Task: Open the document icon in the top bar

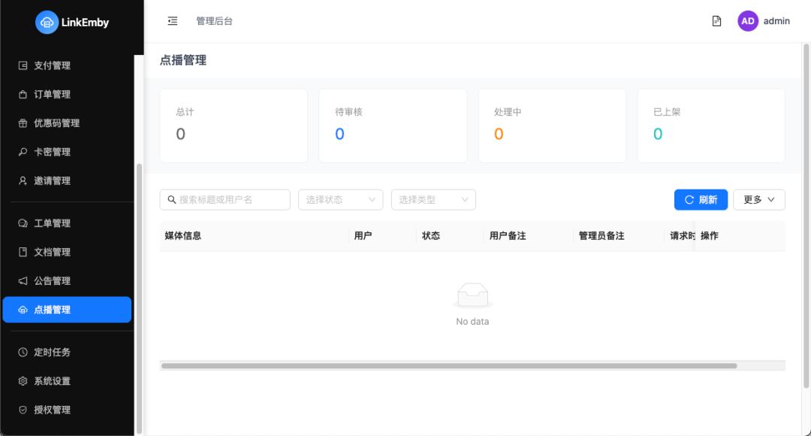Action: coord(716,21)
